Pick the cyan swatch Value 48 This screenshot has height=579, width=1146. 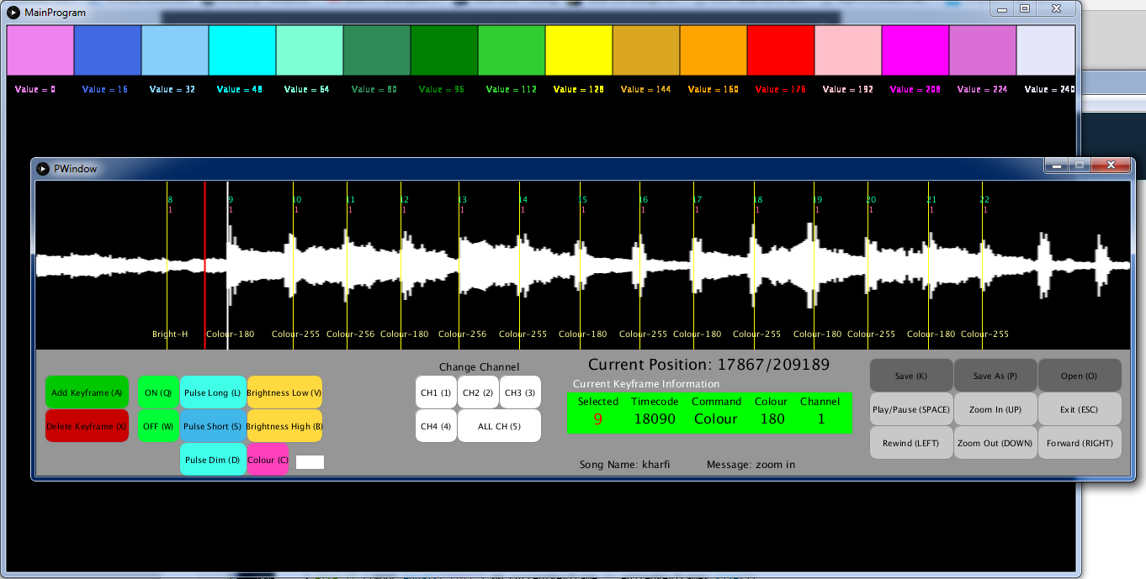click(242, 50)
